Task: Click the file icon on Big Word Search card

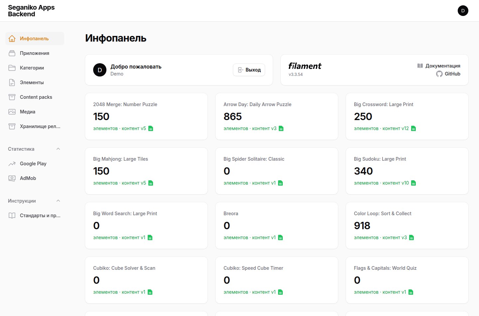Action: pos(150,237)
